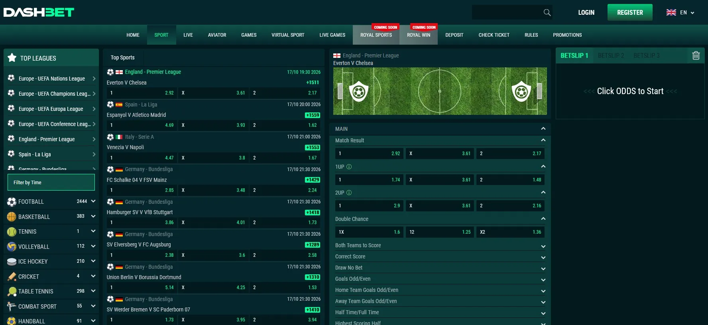Expand the Football sport list
708x325 pixels.
93,201
